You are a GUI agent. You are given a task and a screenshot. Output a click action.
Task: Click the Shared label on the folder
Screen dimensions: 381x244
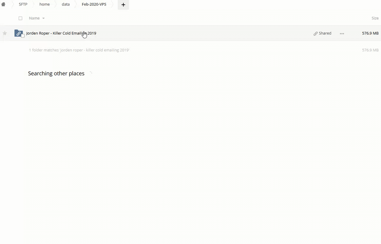[x=325, y=33]
